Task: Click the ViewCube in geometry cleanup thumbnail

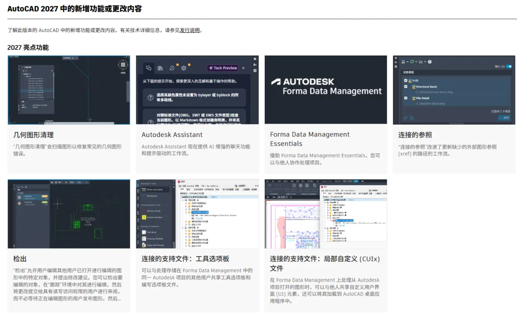Action: coord(123,65)
